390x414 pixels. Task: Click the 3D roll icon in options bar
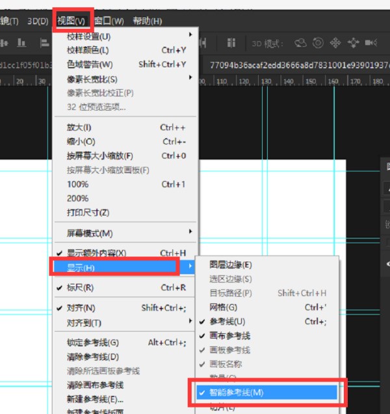[x=318, y=43]
